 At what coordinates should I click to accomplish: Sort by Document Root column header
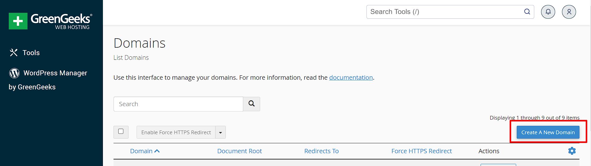[x=240, y=151]
